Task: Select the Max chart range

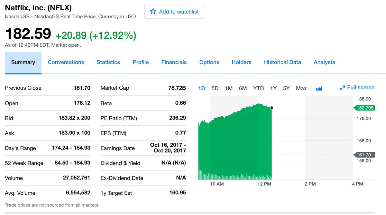Action: [x=301, y=88]
